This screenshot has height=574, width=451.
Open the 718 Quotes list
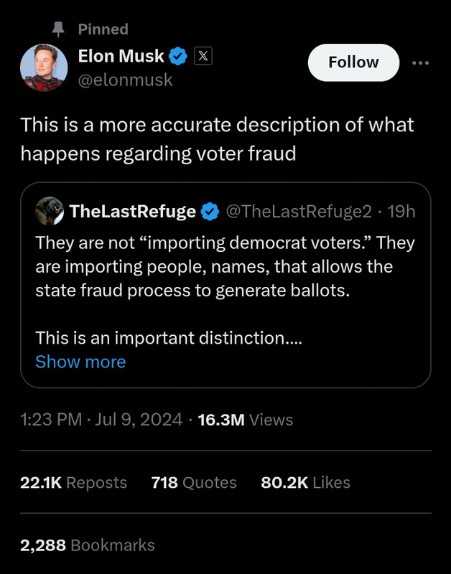click(194, 483)
